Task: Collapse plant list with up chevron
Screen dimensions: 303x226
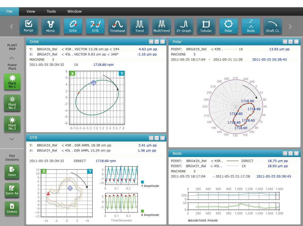Action: [12, 58]
